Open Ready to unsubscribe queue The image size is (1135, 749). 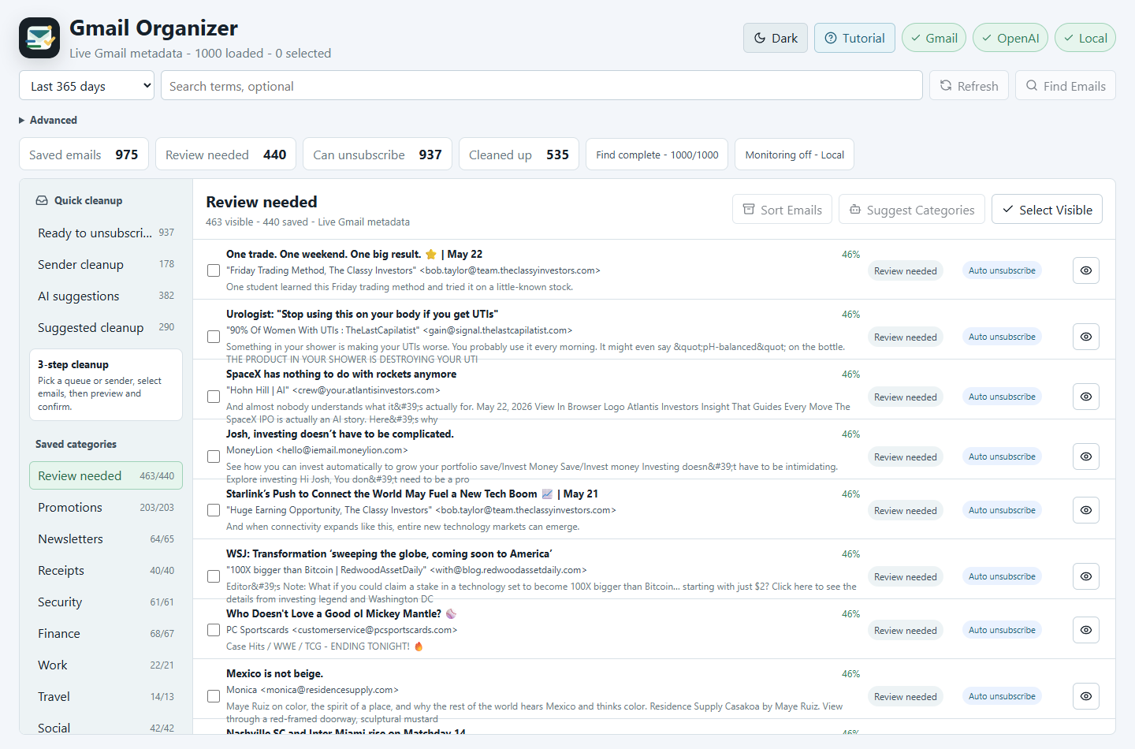tap(106, 233)
